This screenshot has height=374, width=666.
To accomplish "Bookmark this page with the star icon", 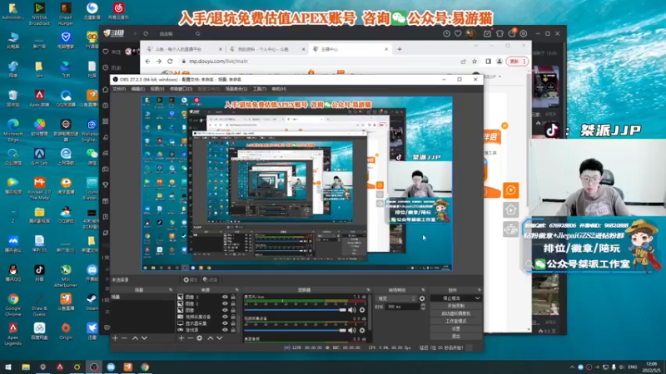I will [x=475, y=62].
